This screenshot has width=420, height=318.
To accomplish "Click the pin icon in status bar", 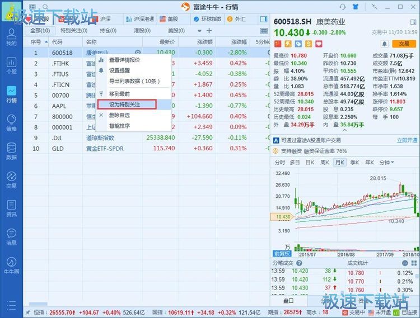I will click(28, 312).
